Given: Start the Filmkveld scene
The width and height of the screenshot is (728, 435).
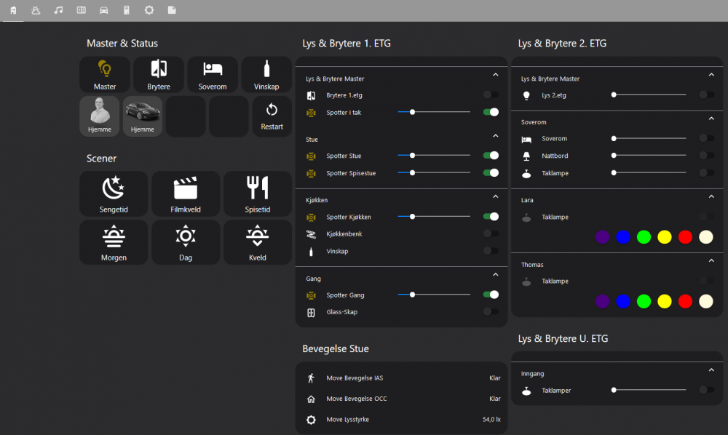Looking at the screenshot, I should pos(186,193).
